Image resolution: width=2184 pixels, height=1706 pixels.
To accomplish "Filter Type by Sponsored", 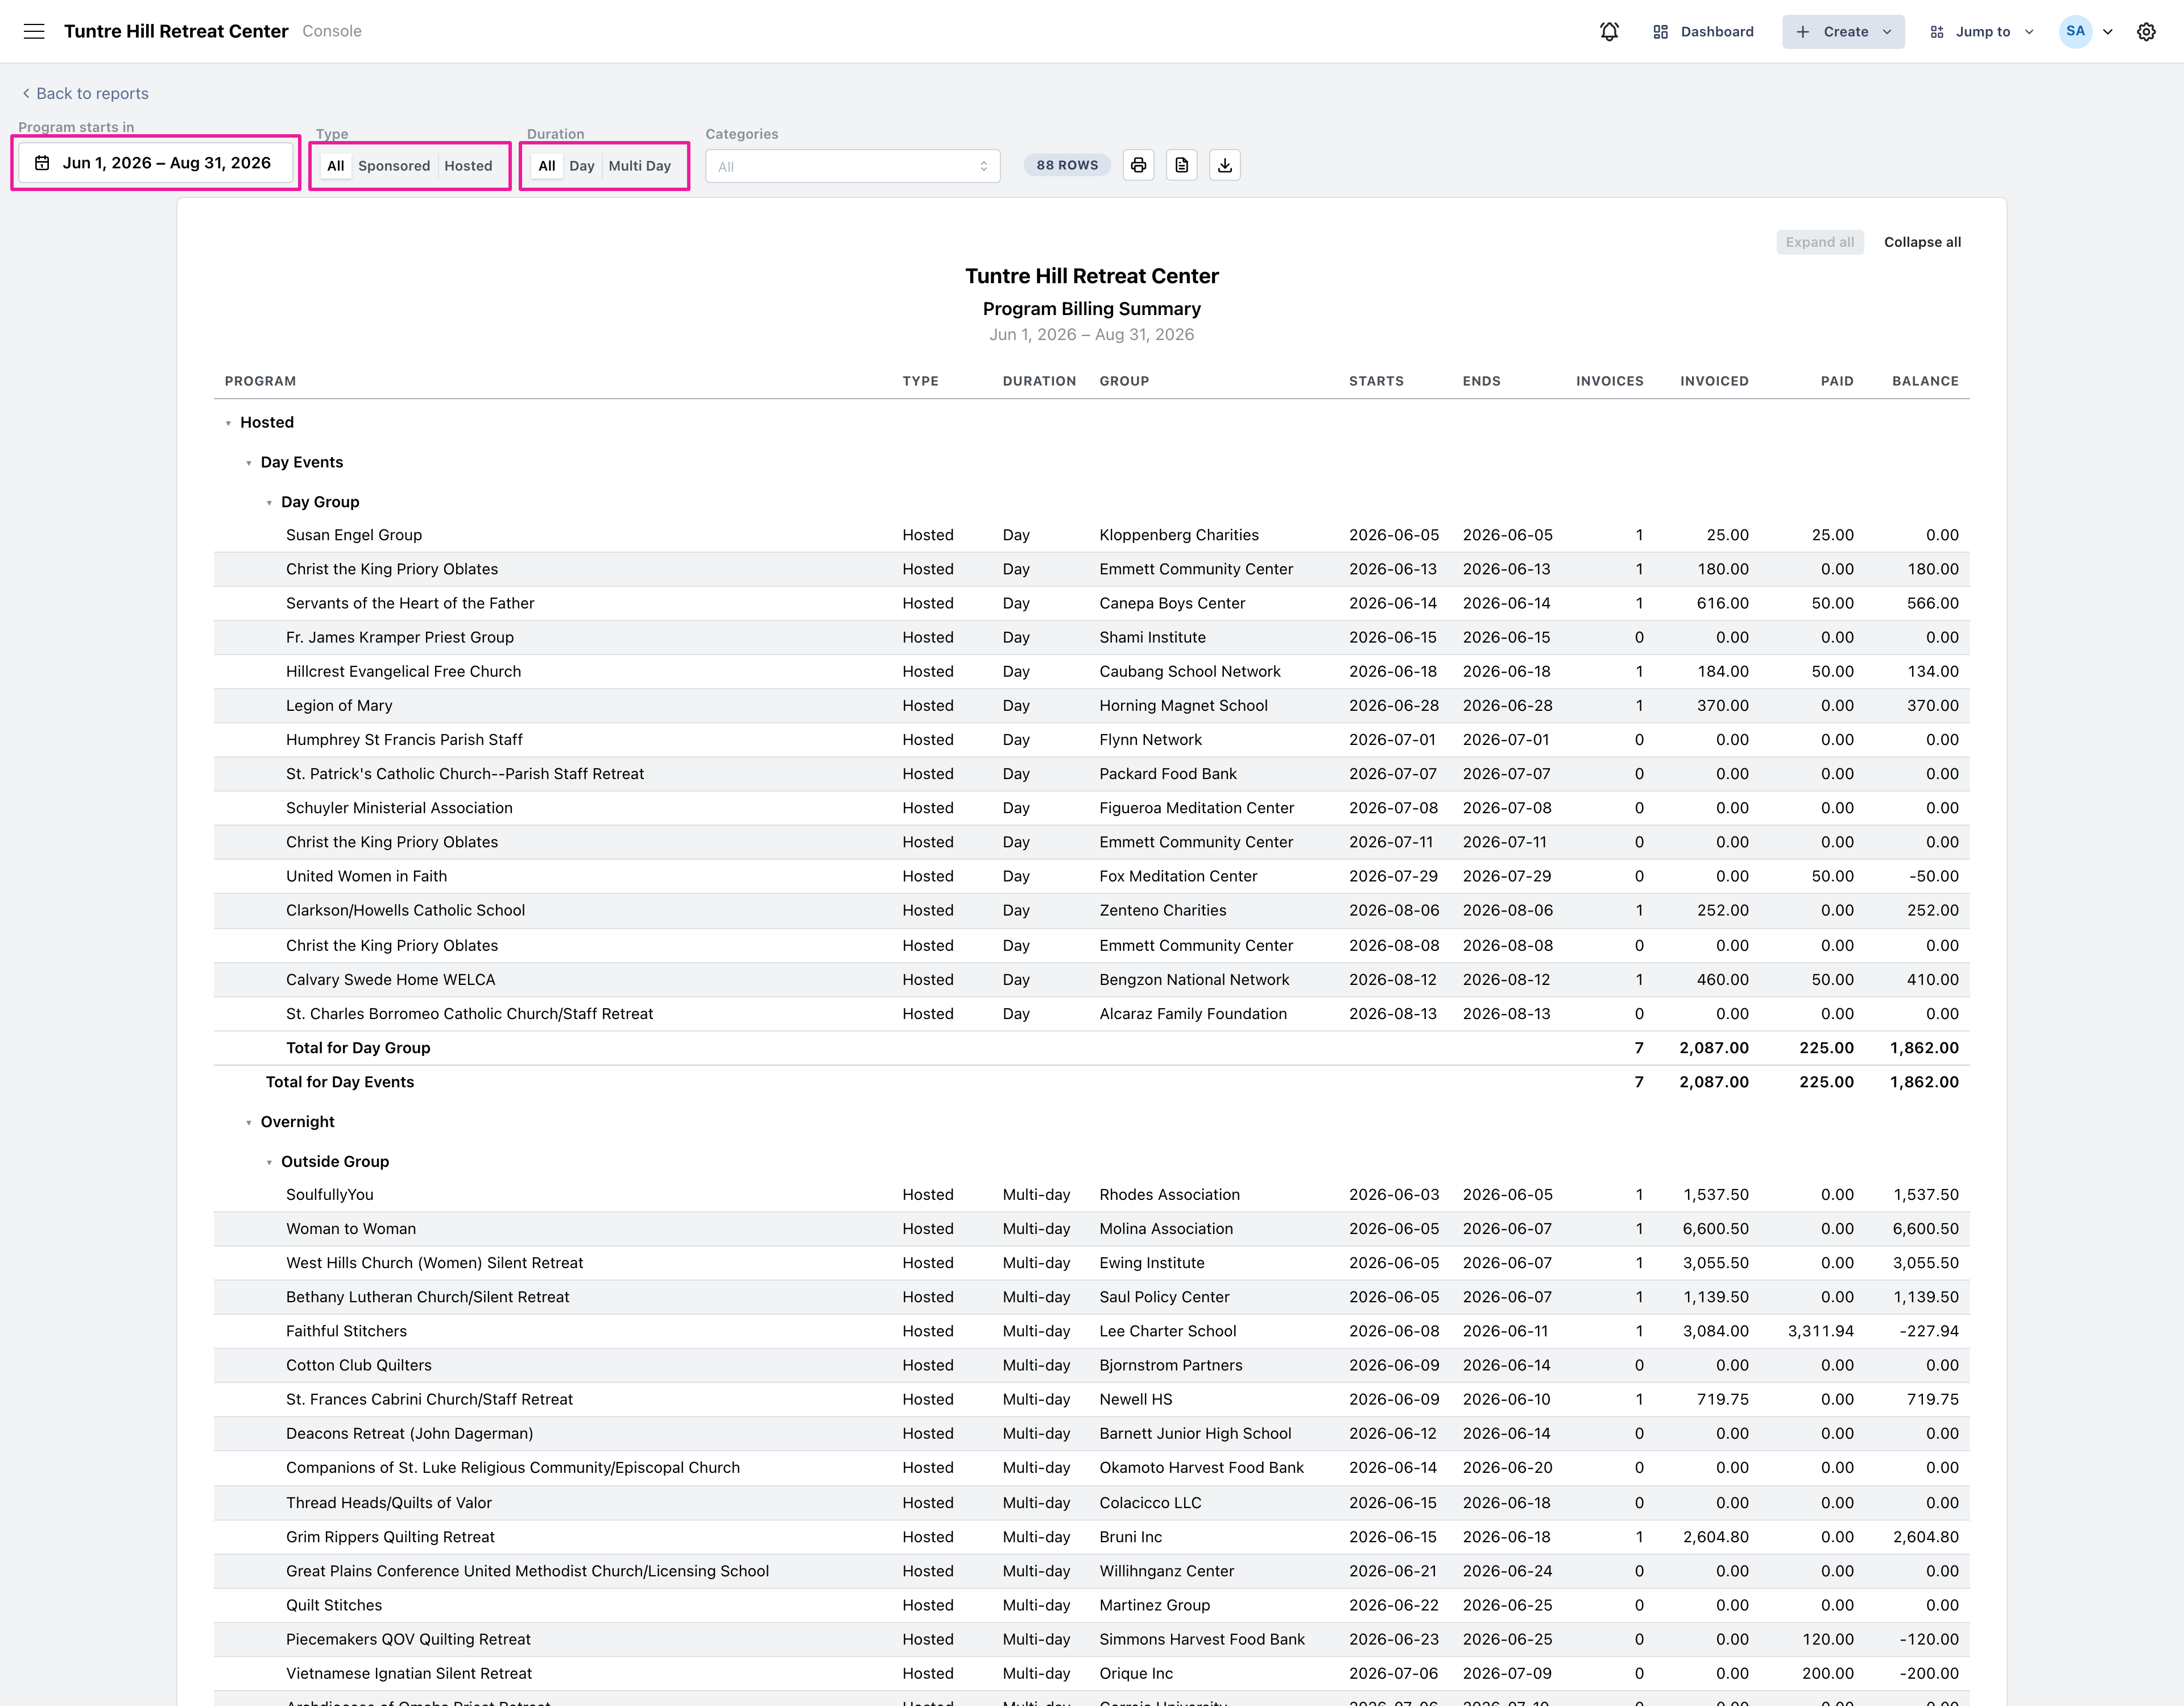I will (x=394, y=166).
